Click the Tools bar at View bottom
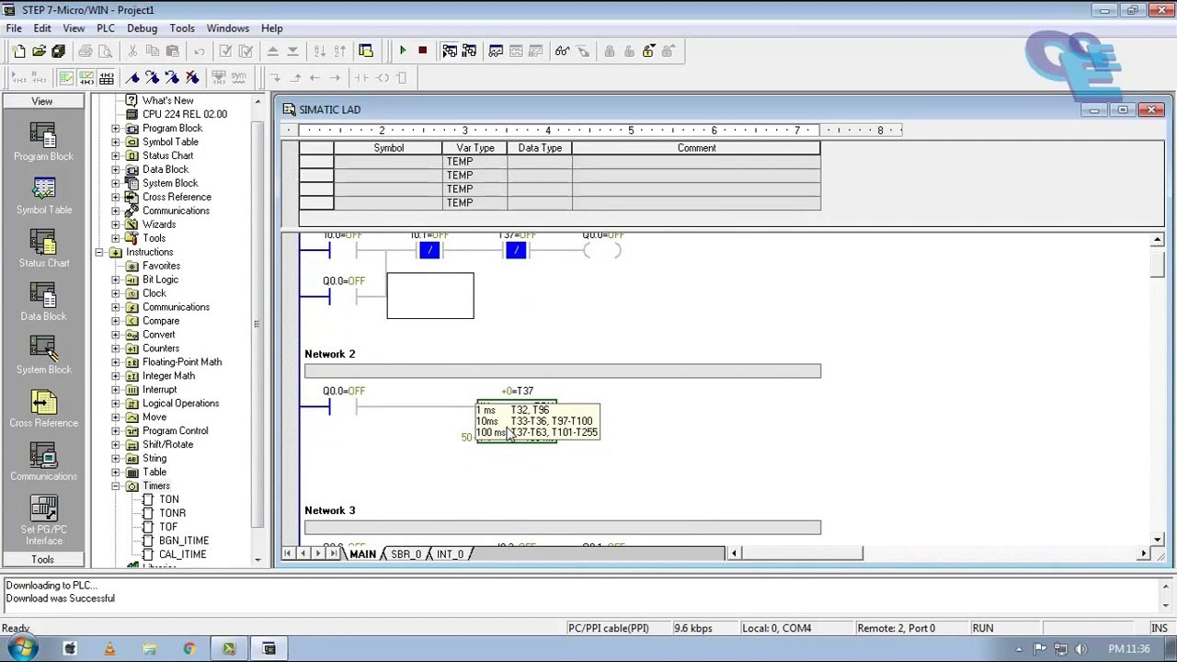 (x=42, y=559)
